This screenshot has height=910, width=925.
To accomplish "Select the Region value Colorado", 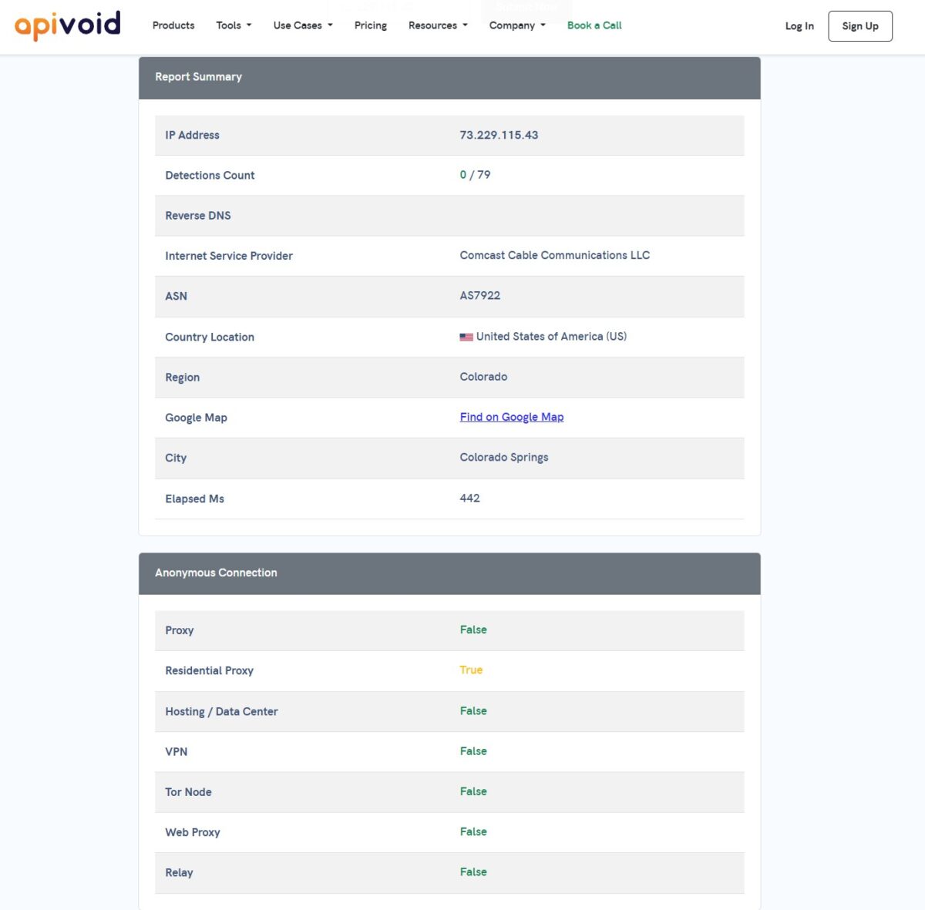I will coord(483,377).
